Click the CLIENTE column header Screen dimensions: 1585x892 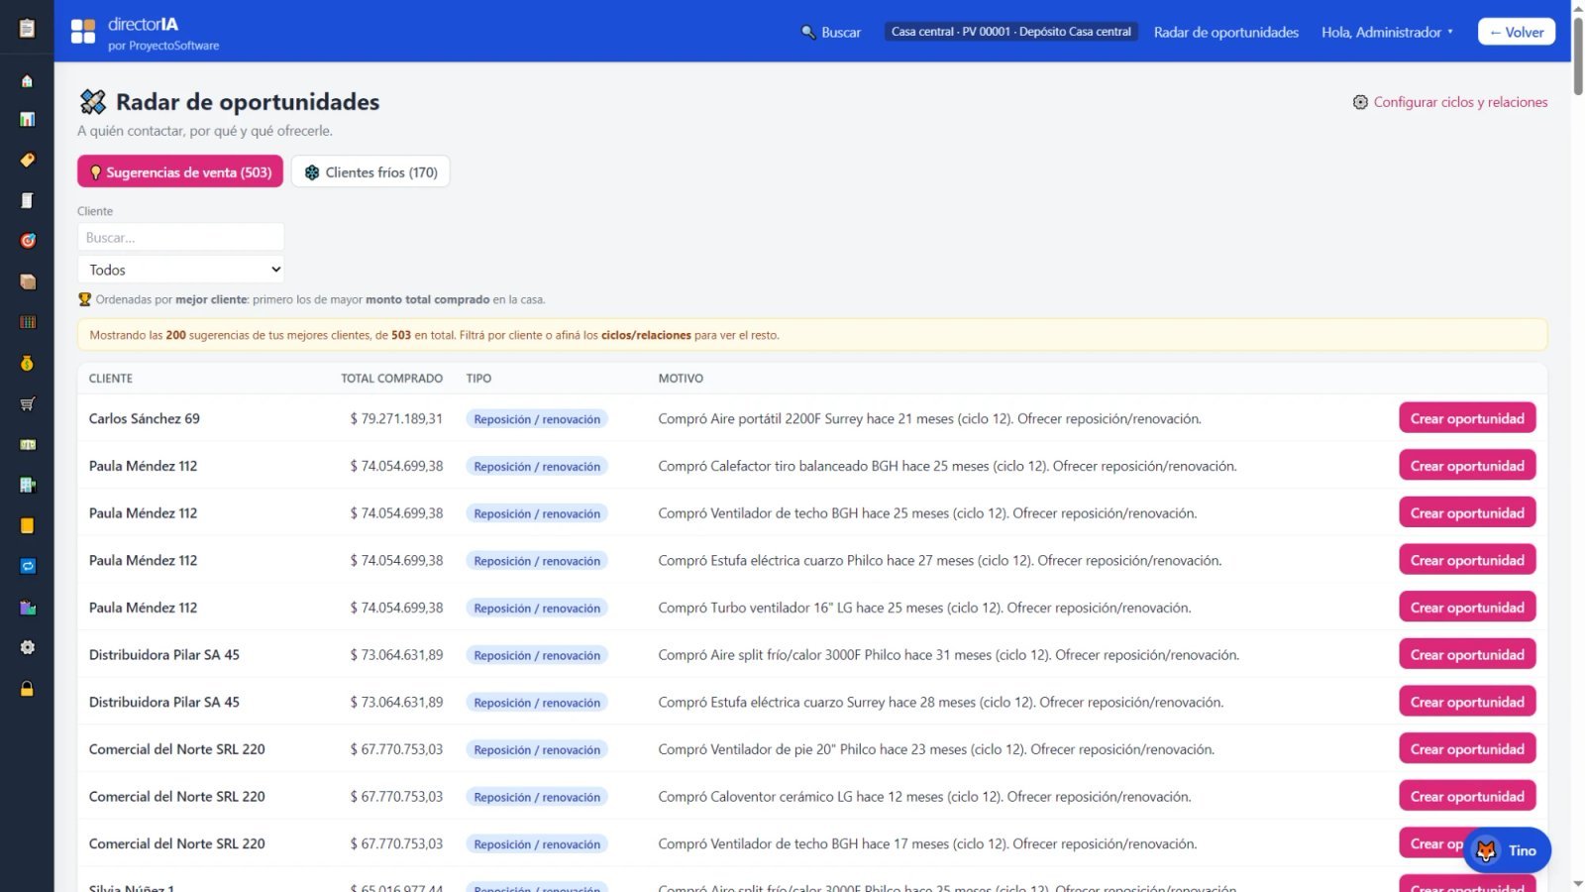[x=111, y=379]
